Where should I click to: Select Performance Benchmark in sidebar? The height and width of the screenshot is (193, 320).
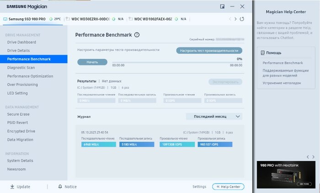coord(34,59)
